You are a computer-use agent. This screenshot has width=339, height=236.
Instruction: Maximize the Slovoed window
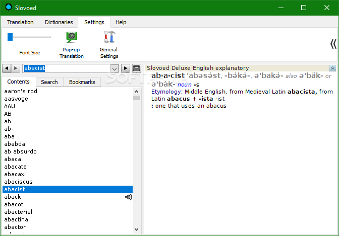[304, 8]
